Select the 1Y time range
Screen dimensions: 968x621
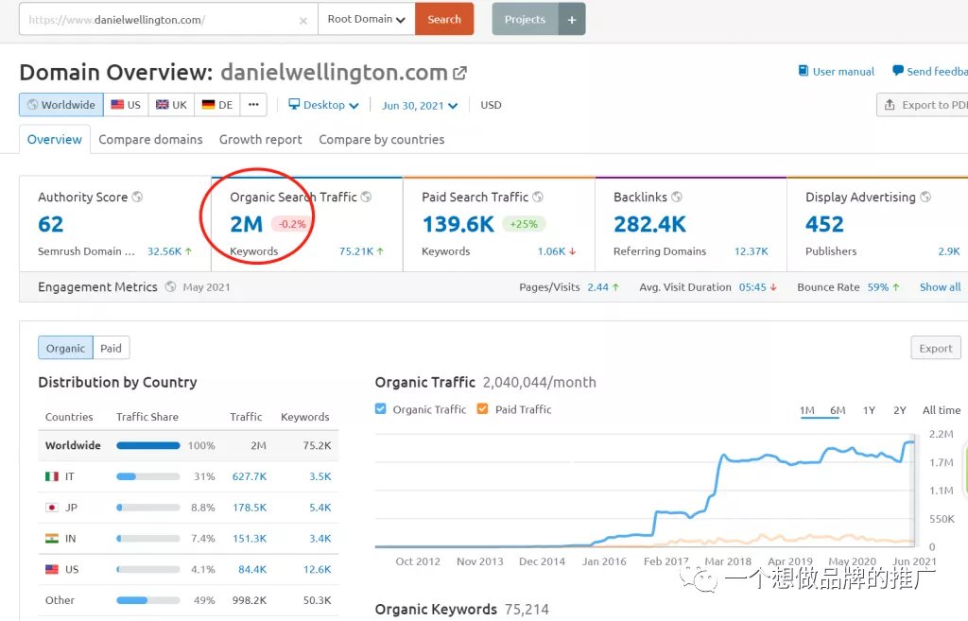[870, 410]
